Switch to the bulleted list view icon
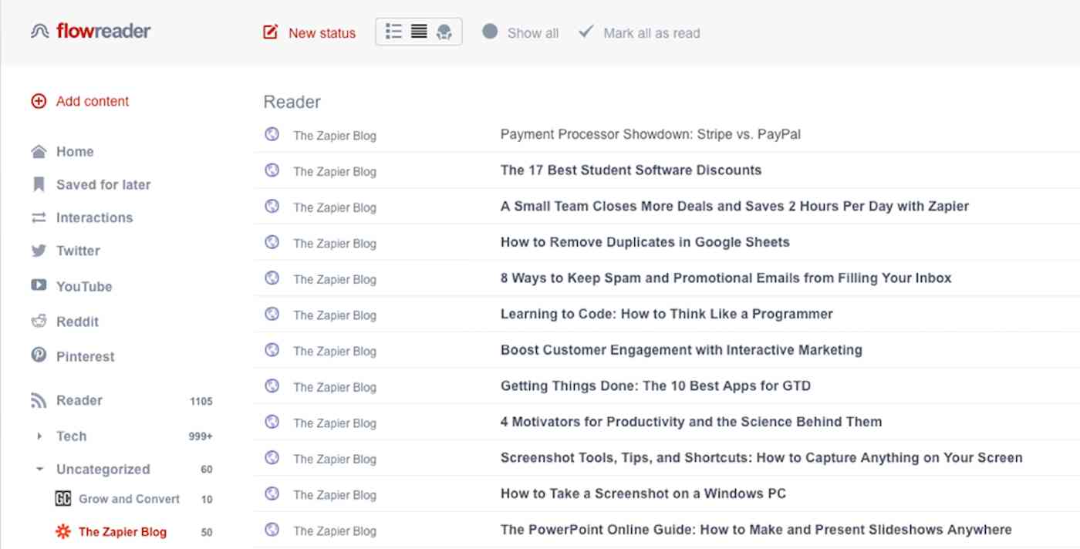This screenshot has width=1080, height=549. 394,32
